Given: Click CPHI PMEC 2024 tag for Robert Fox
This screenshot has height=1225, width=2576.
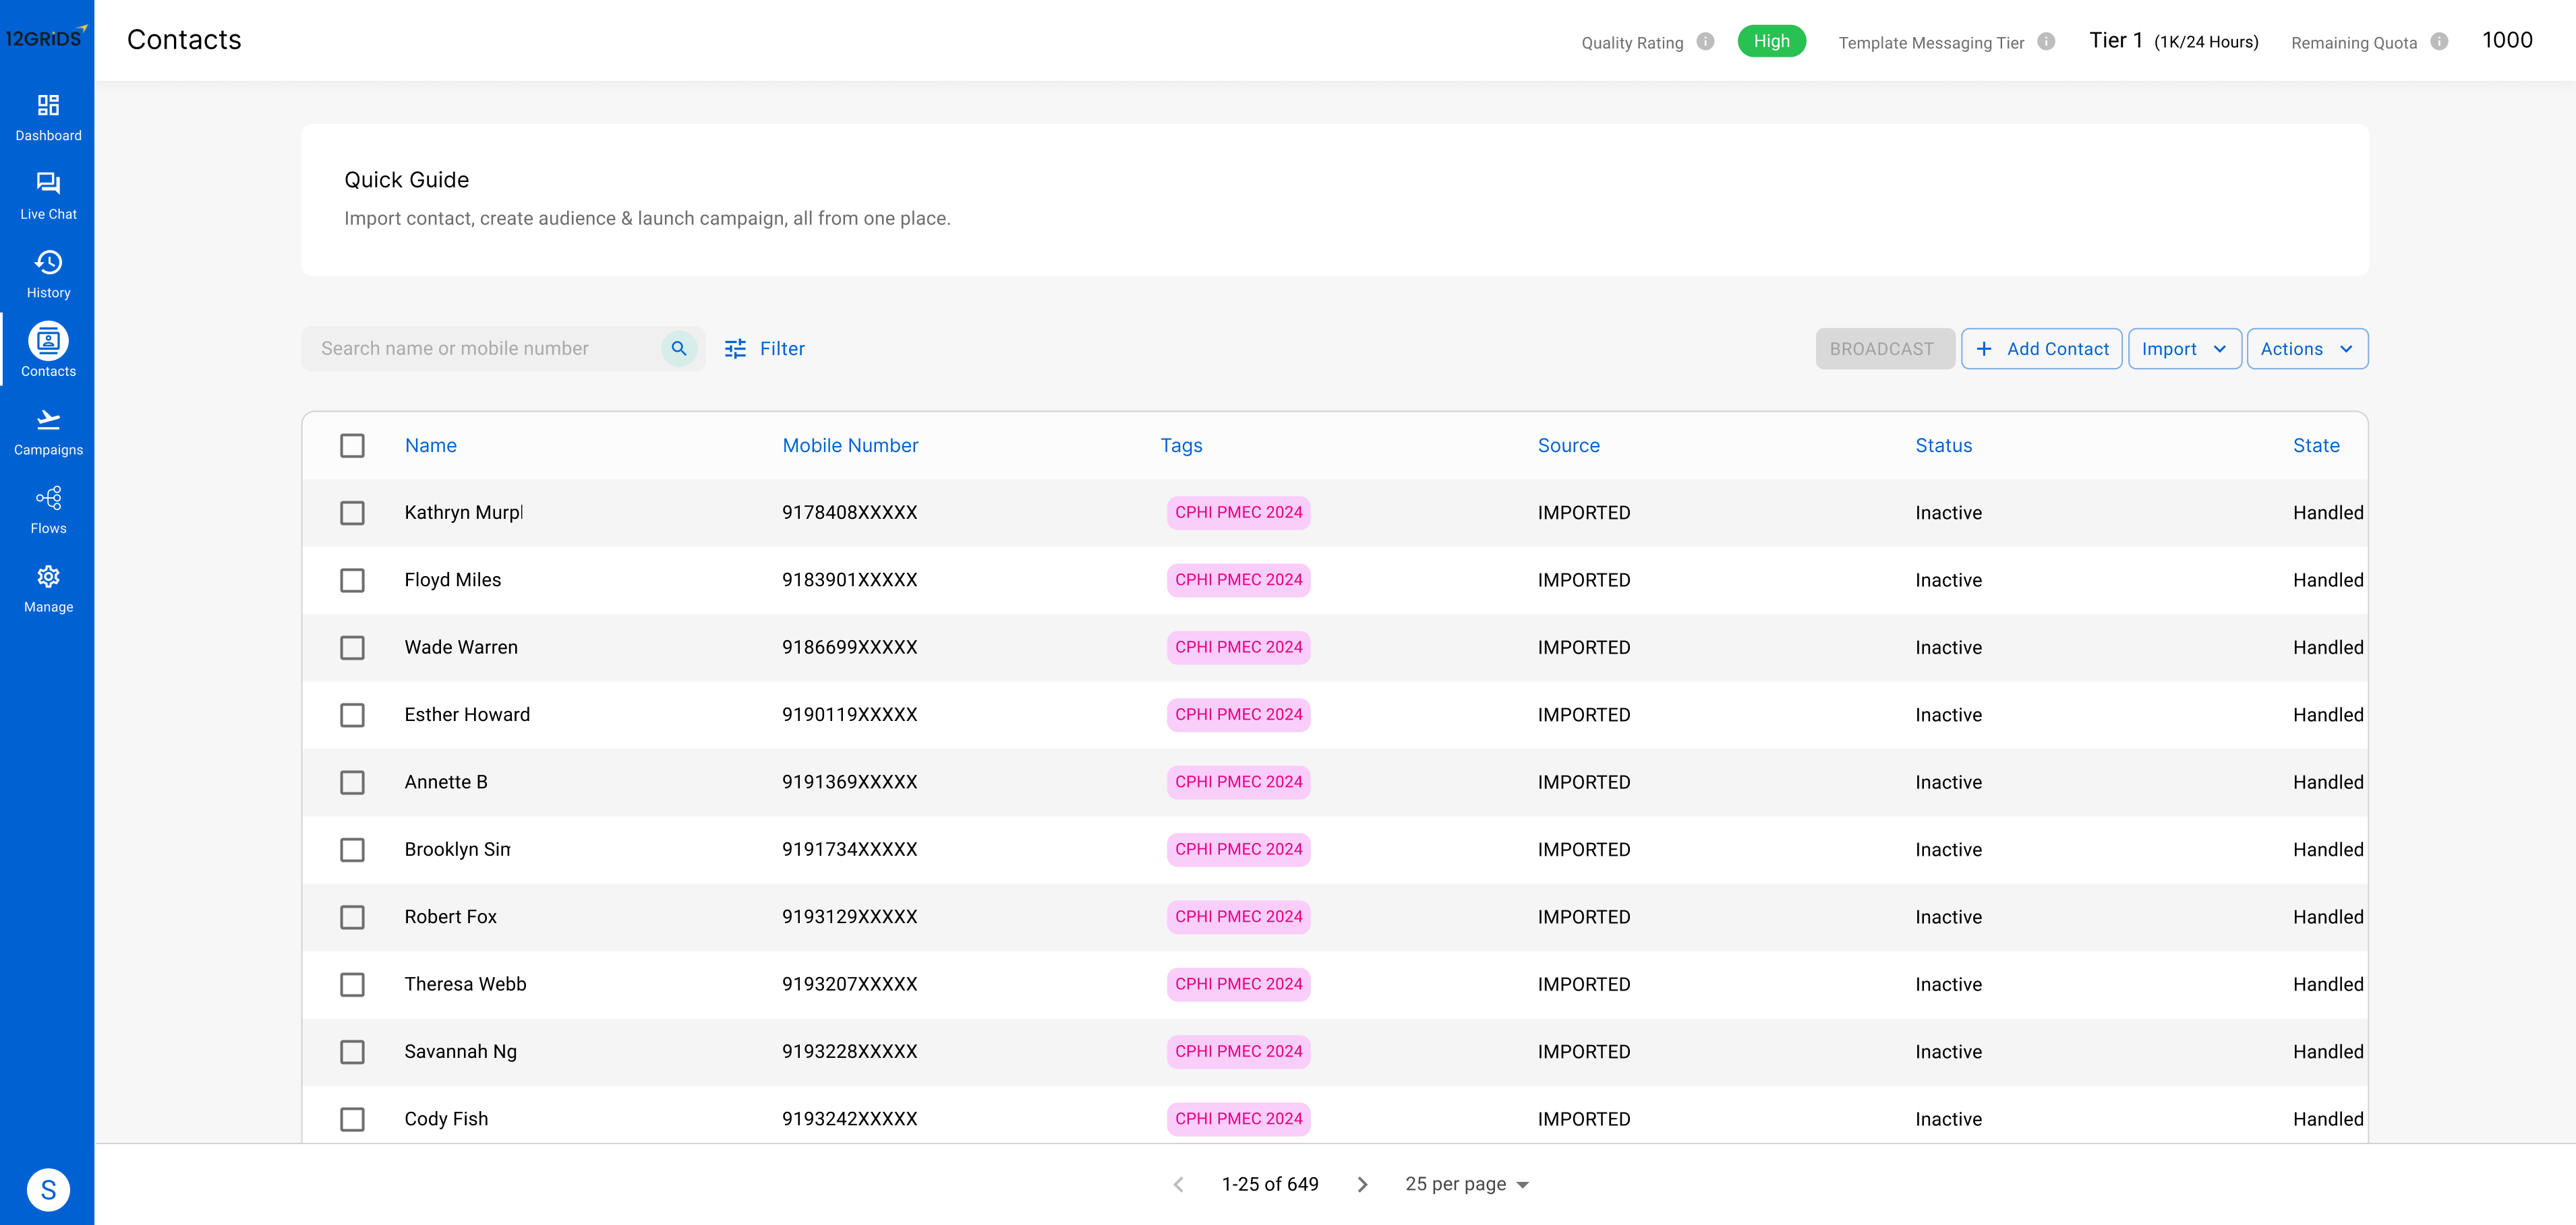Looking at the screenshot, I should [x=1238, y=917].
